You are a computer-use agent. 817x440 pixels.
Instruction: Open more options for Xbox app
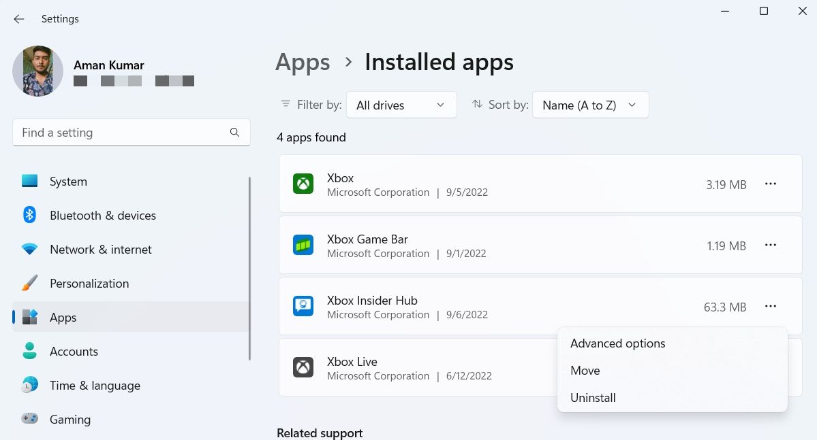click(771, 184)
